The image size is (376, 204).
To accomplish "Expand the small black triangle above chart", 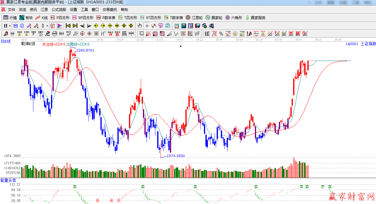I will tap(181, 46).
